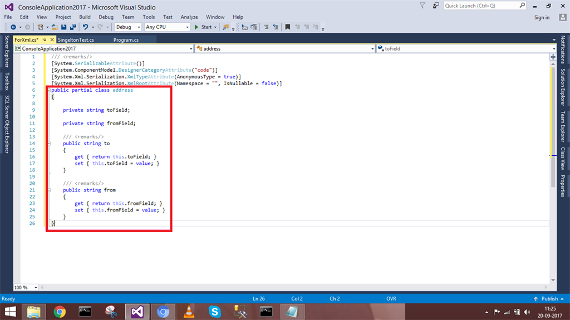Viewport: 570px width, 320px height.
Task: Click the account avatar icon
Action: 563,17
